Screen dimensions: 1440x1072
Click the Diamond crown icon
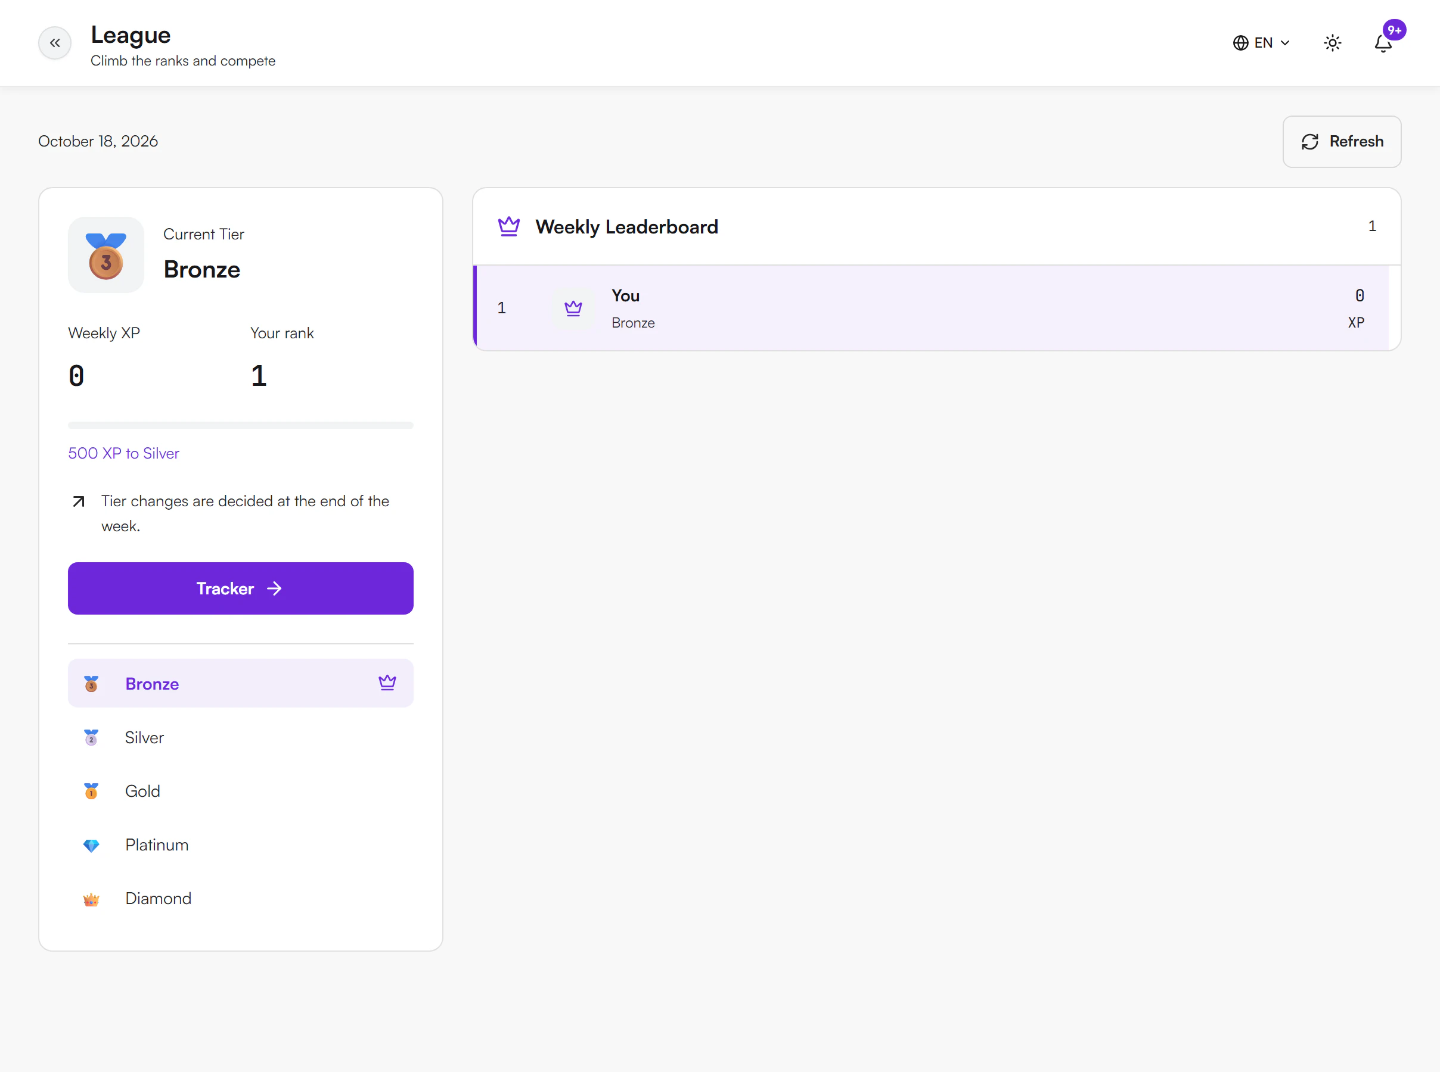pos(91,899)
